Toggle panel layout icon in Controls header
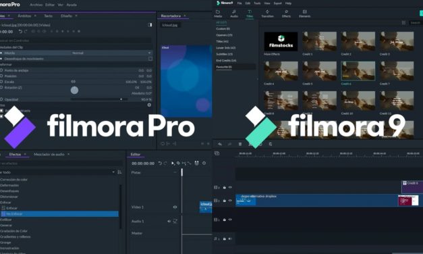This screenshot has height=254, width=423. (150, 25)
